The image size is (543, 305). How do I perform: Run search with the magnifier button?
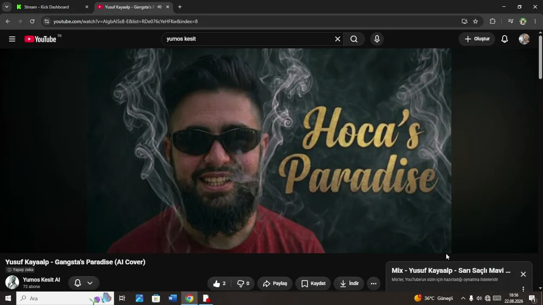point(354,39)
